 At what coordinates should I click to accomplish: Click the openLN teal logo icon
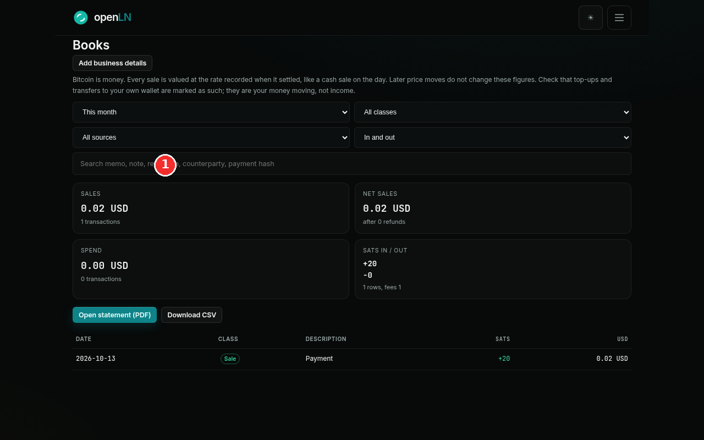click(x=81, y=18)
